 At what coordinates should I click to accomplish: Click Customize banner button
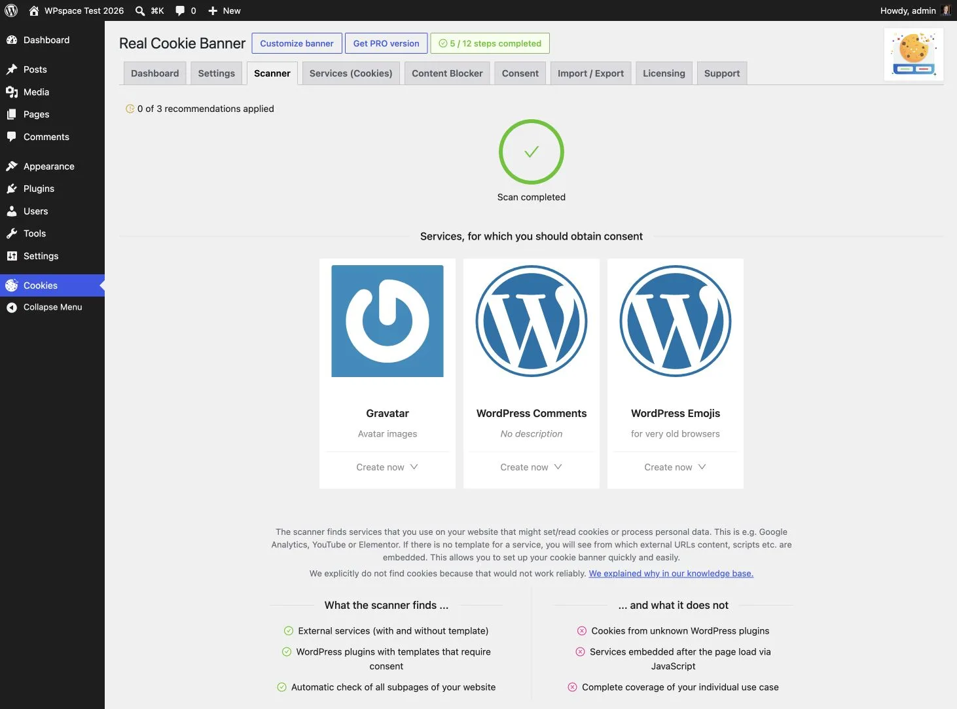[x=297, y=43]
